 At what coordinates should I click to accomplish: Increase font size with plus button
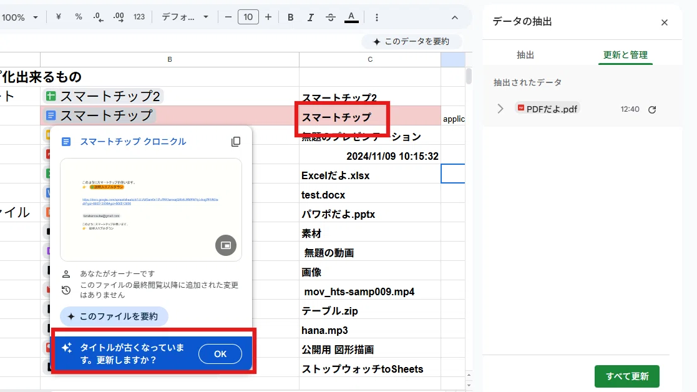tap(268, 17)
